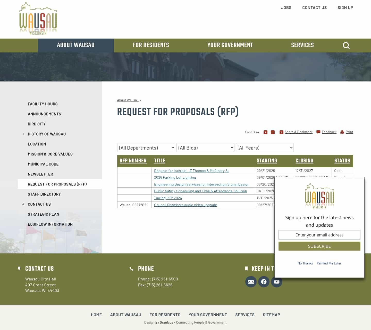This screenshot has height=330, width=371.
Task: Click the printer icon
Action: point(342,132)
